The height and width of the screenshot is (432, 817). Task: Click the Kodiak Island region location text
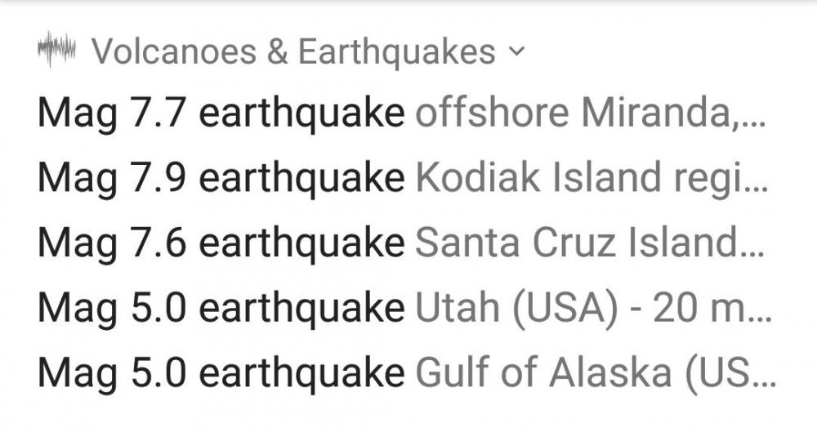582,178
